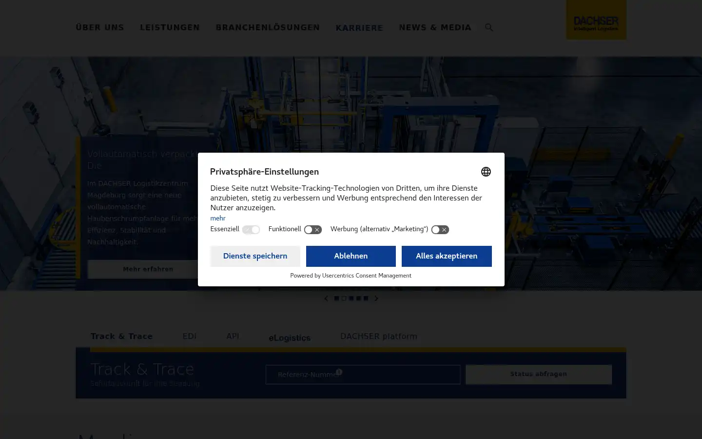Open the NEWS & MEDIA menu

click(435, 28)
